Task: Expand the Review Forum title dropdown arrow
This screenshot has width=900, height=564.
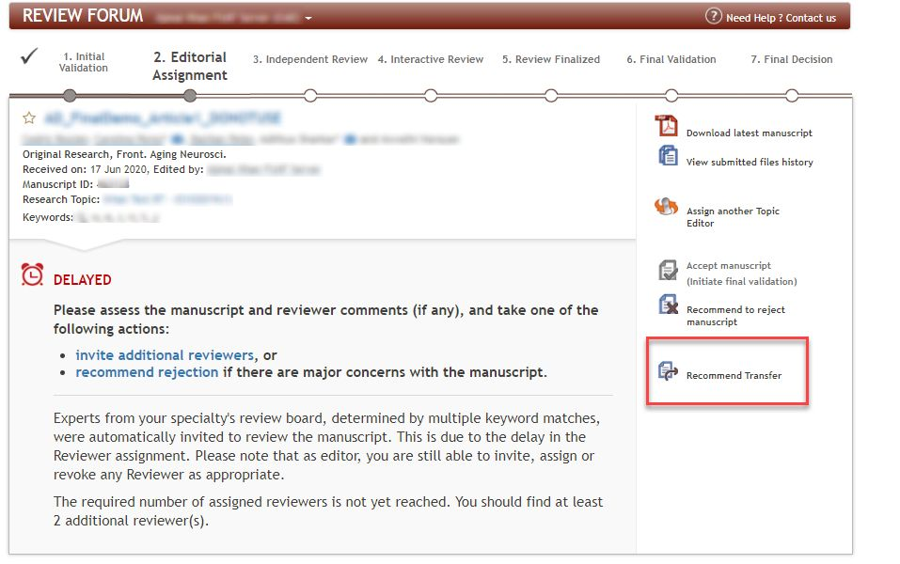Action: (308, 18)
